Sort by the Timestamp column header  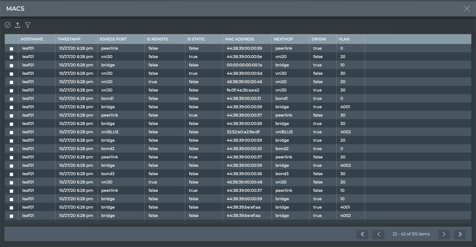[69, 39]
